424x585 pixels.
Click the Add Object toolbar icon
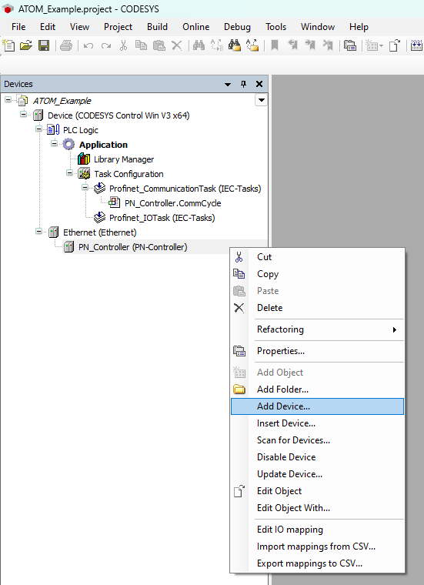372,45
